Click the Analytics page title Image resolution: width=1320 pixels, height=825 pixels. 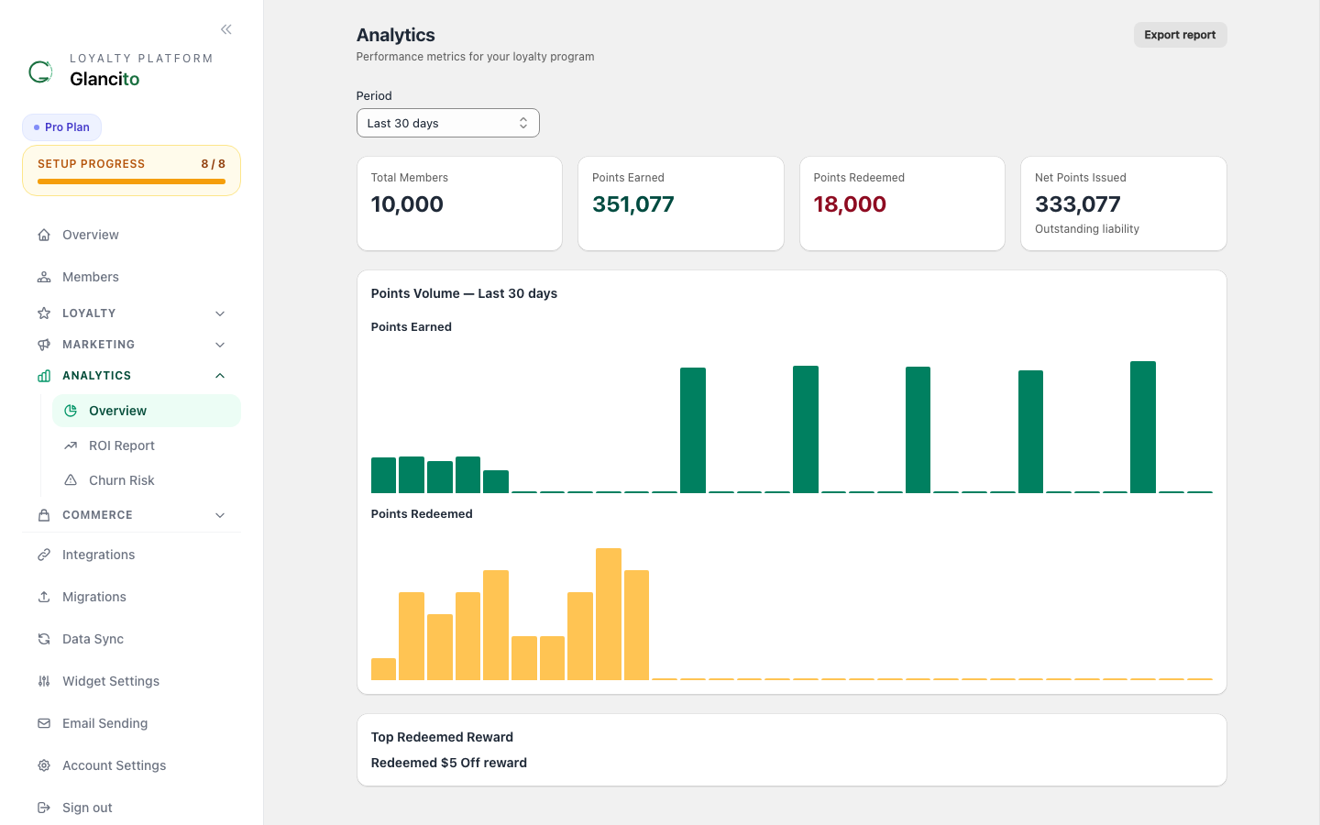pos(396,35)
